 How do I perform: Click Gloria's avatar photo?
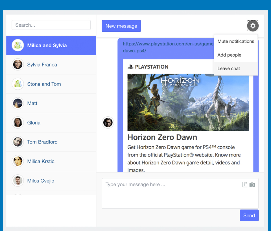(x=18, y=123)
